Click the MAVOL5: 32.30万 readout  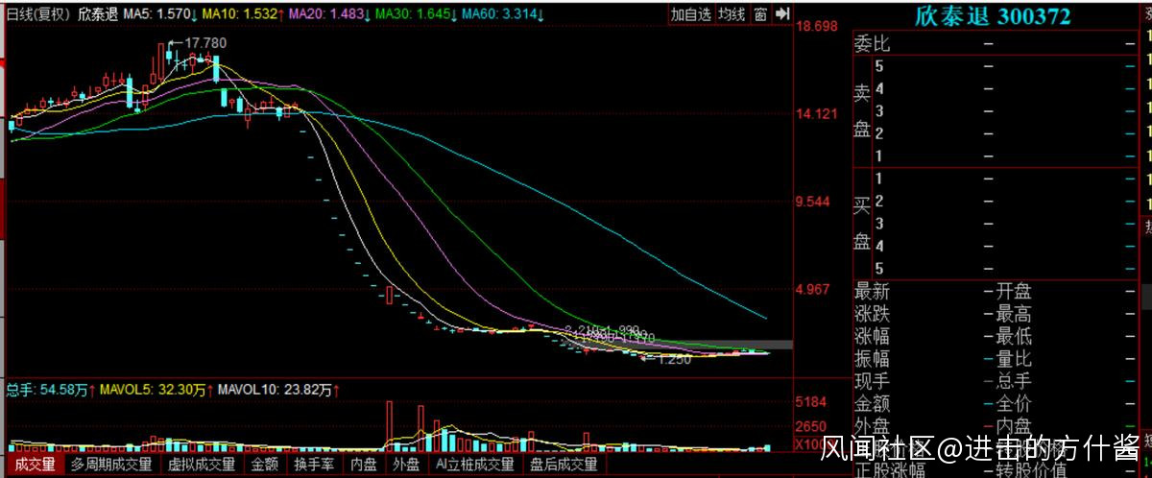click(x=157, y=390)
